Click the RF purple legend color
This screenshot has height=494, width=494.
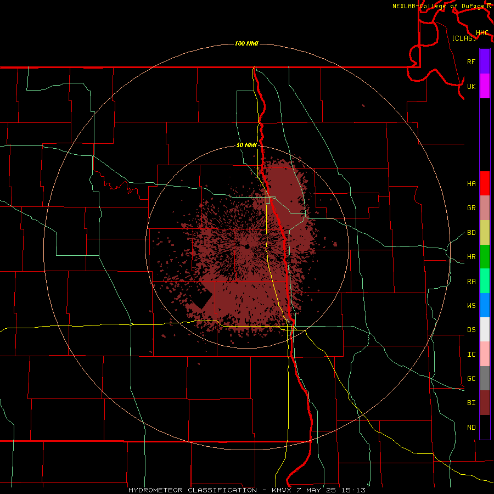tap(485, 61)
